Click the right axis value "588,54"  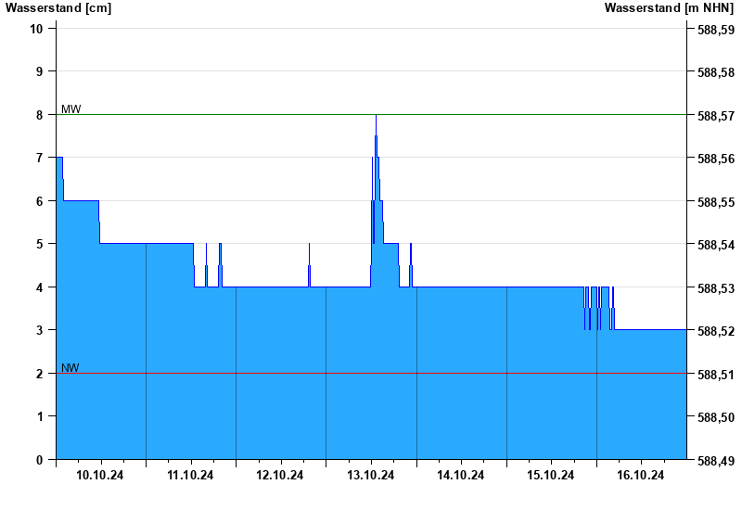coord(716,245)
